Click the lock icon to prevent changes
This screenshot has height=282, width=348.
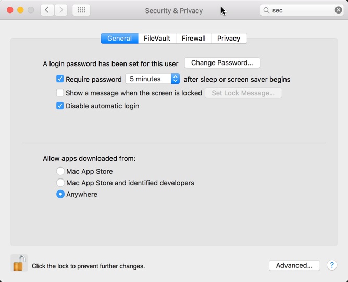tap(19, 263)
